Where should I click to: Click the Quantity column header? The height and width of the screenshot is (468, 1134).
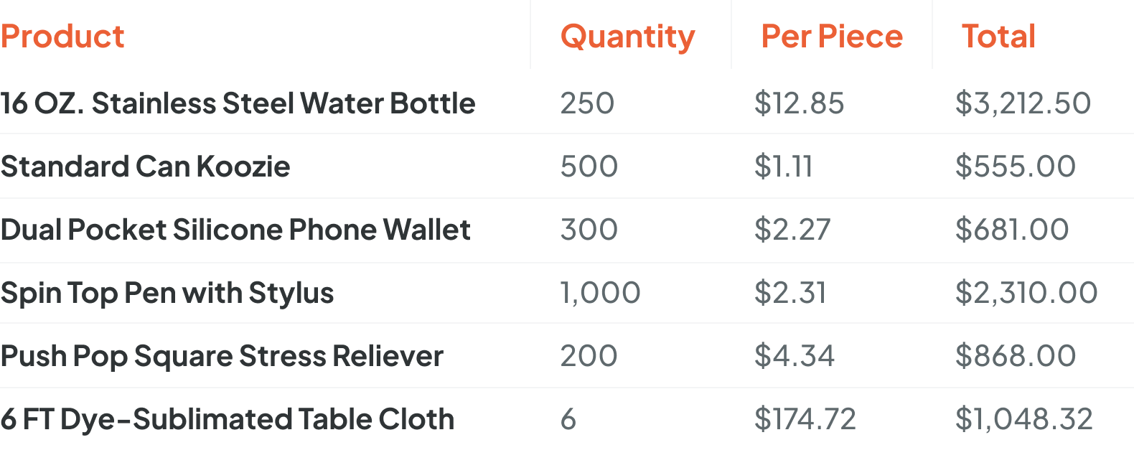pyautogui.click(x=627, y=37)
